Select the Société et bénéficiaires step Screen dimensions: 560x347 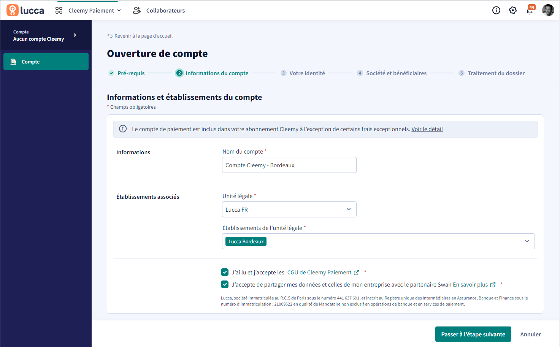tap(396, 73)
